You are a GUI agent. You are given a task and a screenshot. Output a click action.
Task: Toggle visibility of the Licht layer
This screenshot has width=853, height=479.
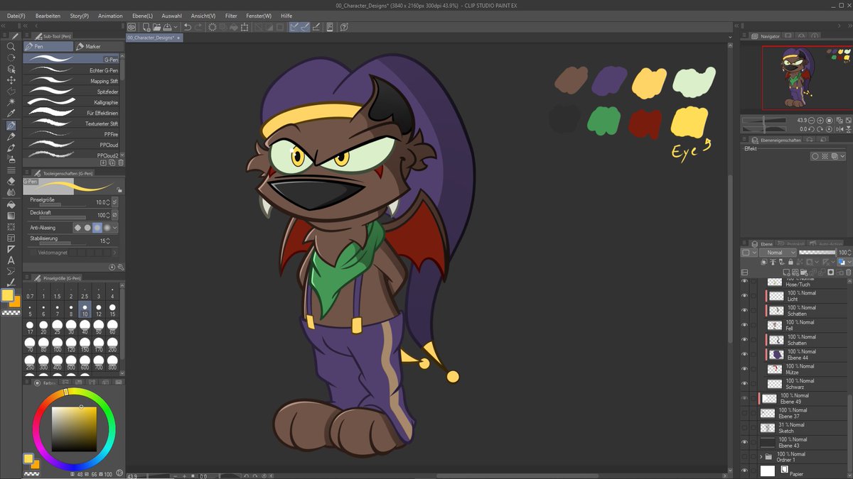(x=744, y=296)
